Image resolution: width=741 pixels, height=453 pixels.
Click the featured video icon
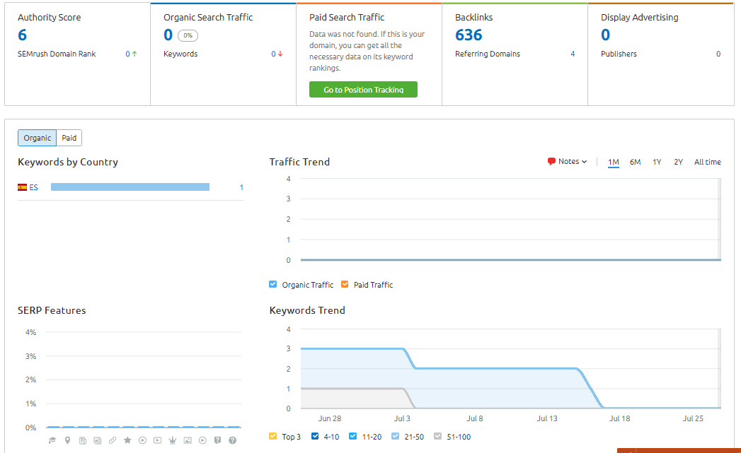coord(157,440)
